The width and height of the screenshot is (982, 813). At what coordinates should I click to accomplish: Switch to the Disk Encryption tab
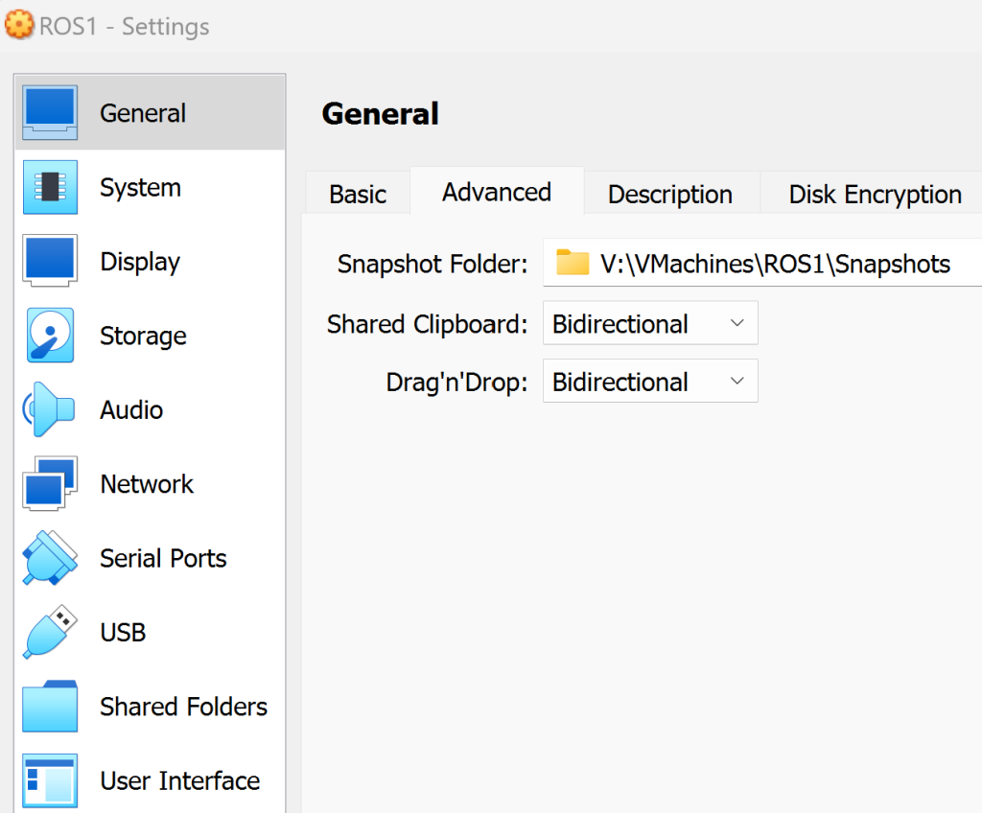(874, 194)
